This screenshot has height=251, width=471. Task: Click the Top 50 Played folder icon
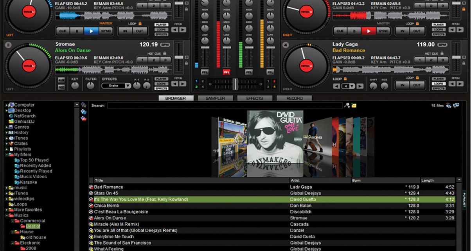[x=17, y=160]
